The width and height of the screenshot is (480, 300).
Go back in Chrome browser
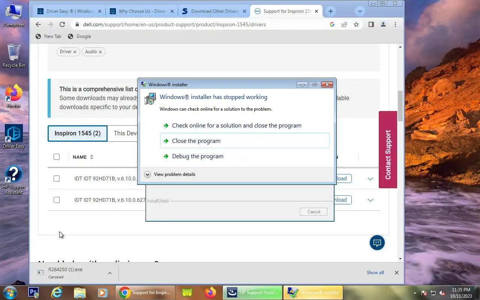pyautogui.click(x=38, y=24)
